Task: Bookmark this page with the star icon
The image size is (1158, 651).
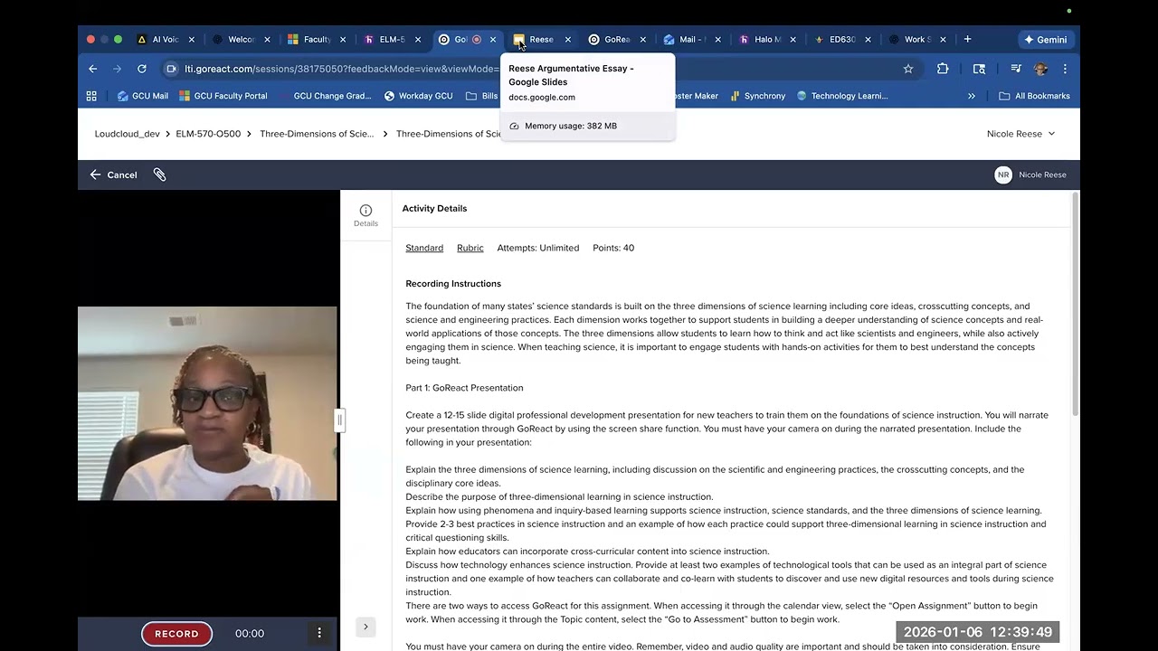Action: [908, 69]
